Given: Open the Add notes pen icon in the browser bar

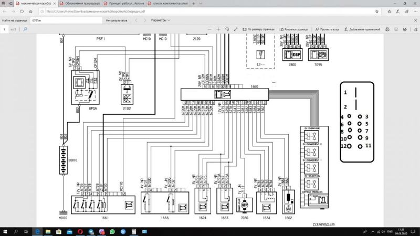Looking at the screenshot, I should tap(398, 12).
